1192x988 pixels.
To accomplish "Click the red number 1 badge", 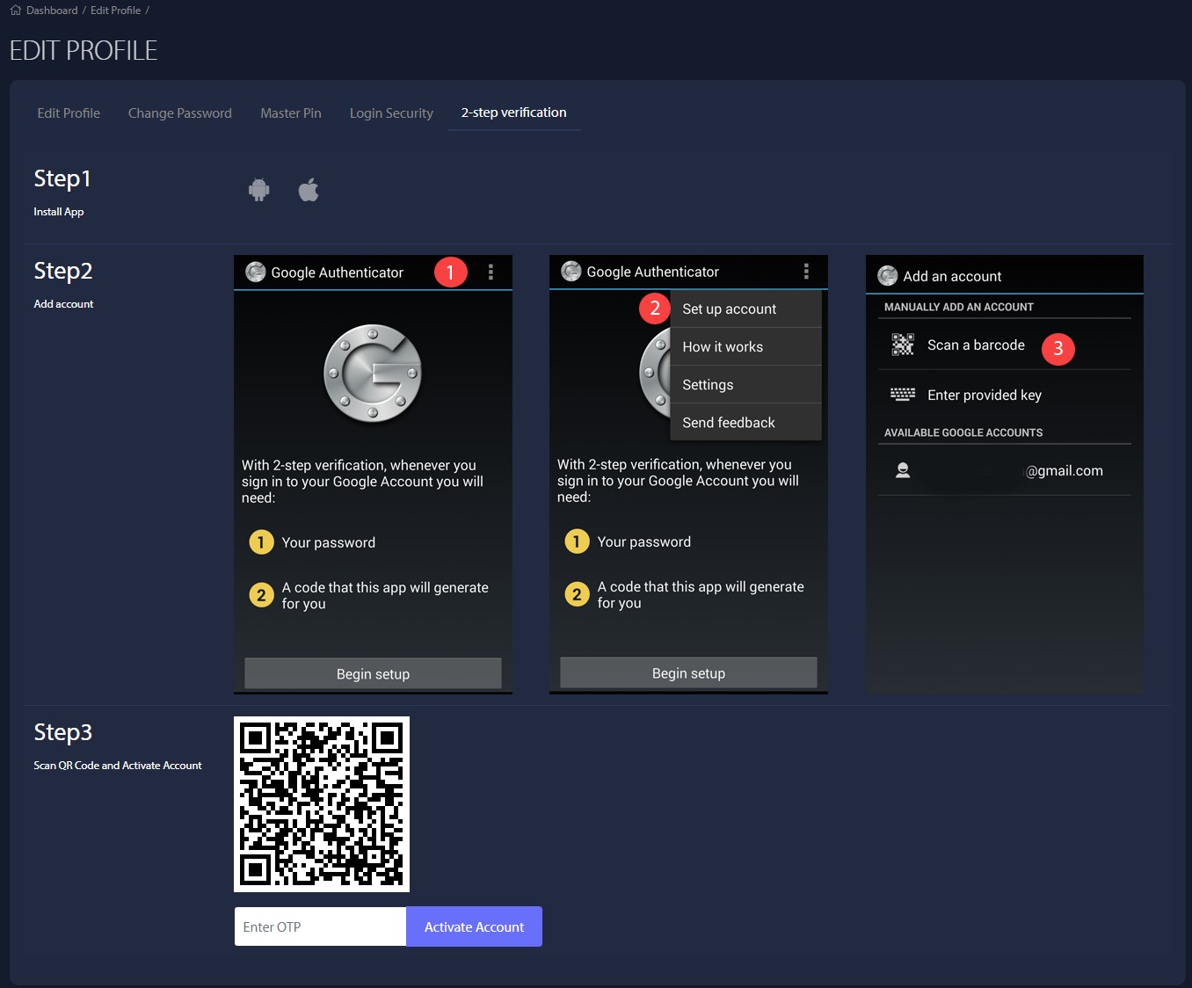I will 450,272.
